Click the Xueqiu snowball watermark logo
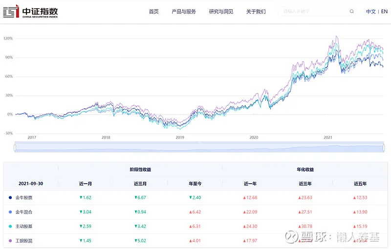The height and width of the screenshot is (249, 391). (x=292, y=236)
